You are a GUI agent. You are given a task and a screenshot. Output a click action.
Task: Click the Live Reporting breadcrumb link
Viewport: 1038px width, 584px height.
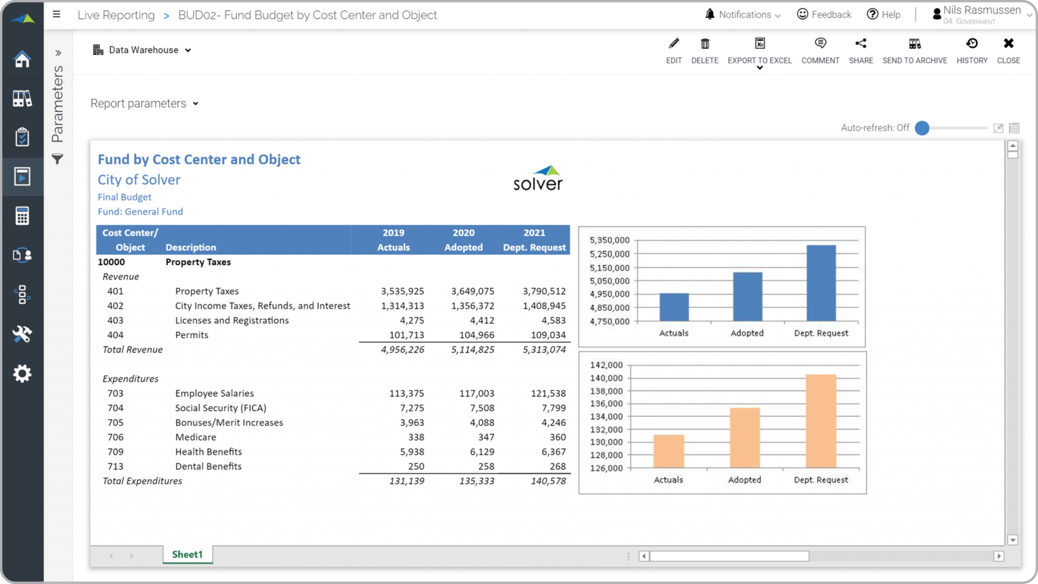click(x=116, y=15)
